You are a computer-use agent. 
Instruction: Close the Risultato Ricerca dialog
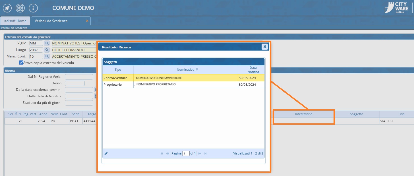[265, 47]
